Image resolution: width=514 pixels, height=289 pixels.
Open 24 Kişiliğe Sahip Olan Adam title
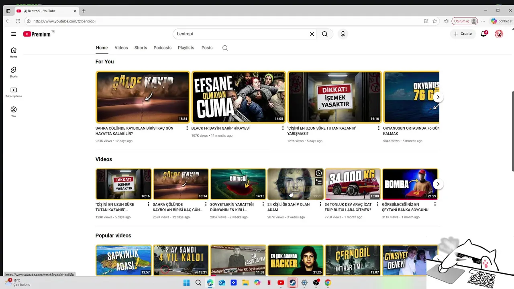pyautogui.click(x=288, y=207)
